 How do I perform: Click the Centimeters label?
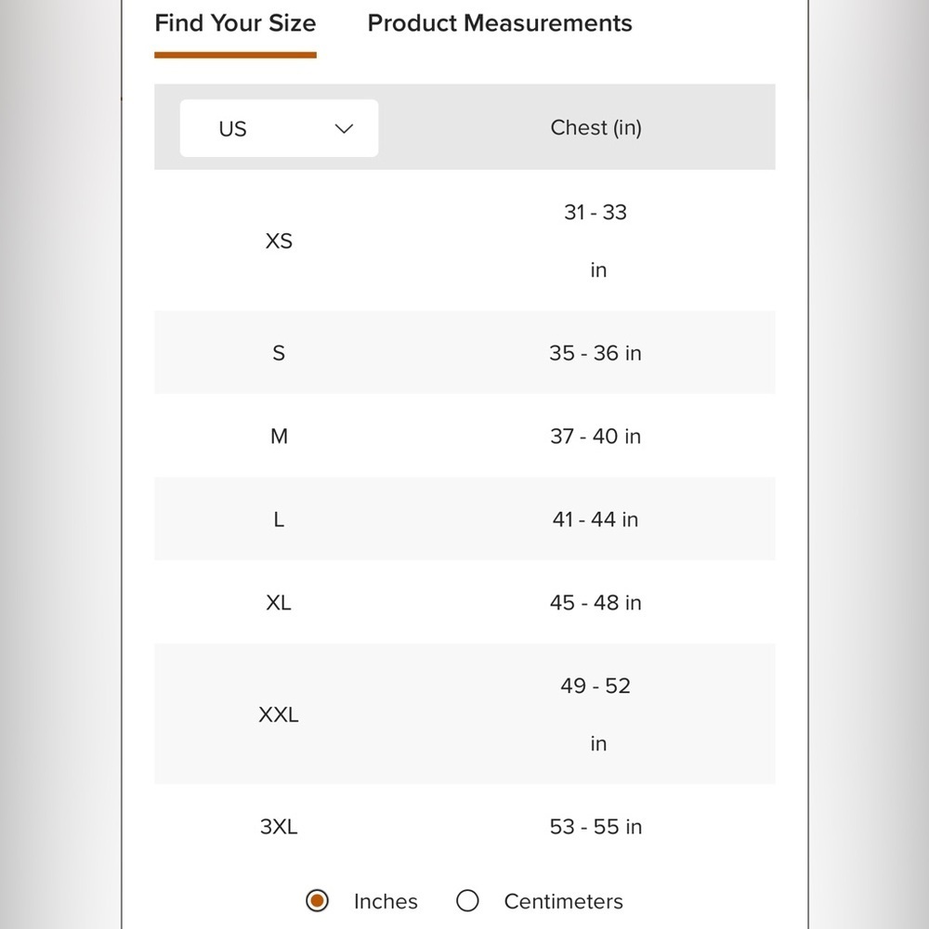[x=564, y=901]
